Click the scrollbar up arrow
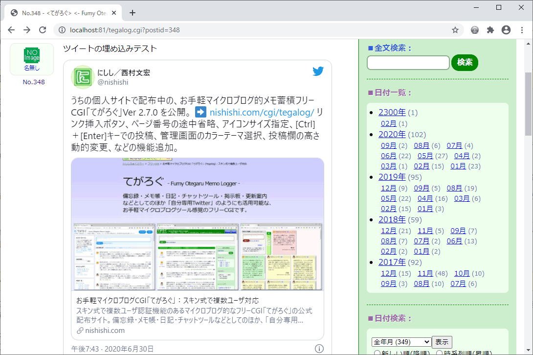This screenshot has height=355, width=533. (x=528, y=44)
